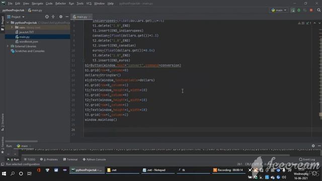Expand External Libraries node
This screenshot has width=322, height=181.
pos(8,46)
